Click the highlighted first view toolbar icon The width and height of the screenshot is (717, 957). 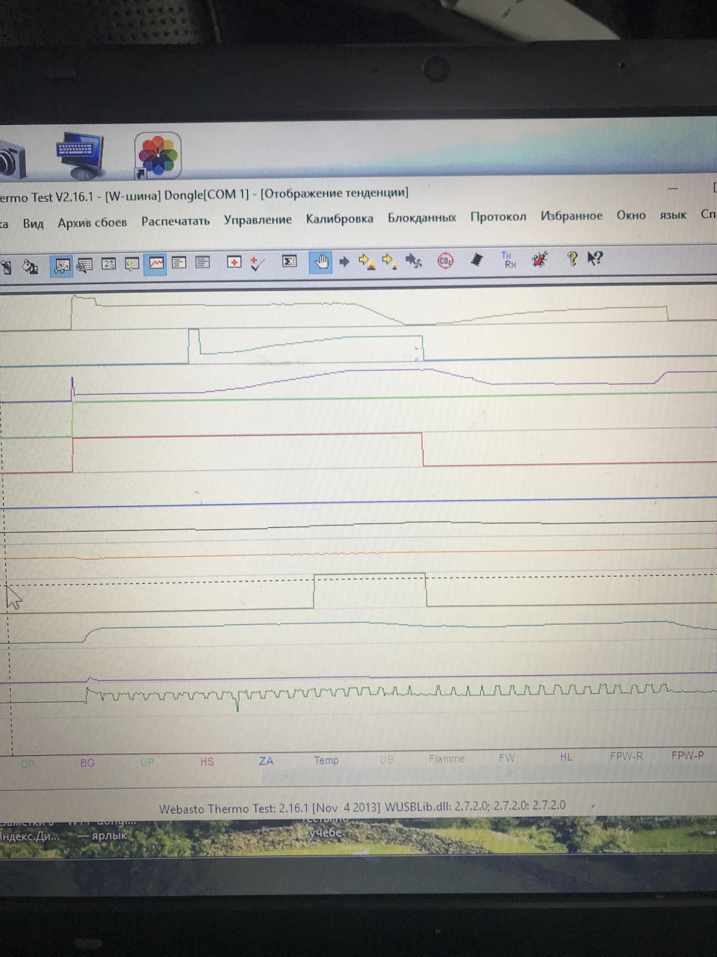tap(62, 265)
